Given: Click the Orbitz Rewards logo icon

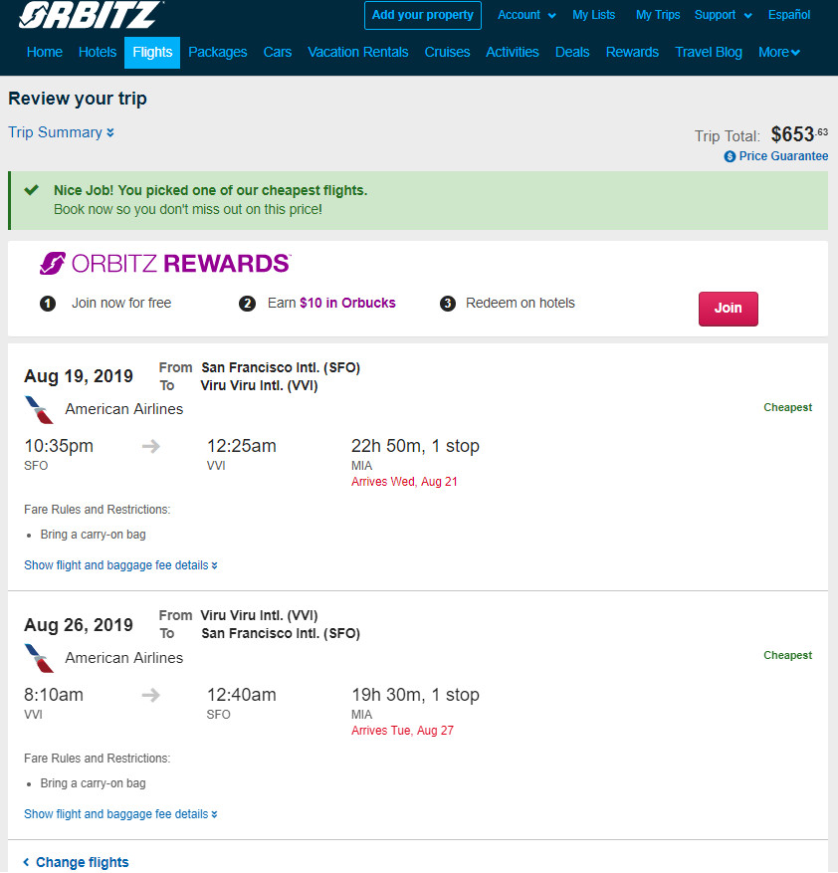Looking at the screenshot, I should 53,264.
